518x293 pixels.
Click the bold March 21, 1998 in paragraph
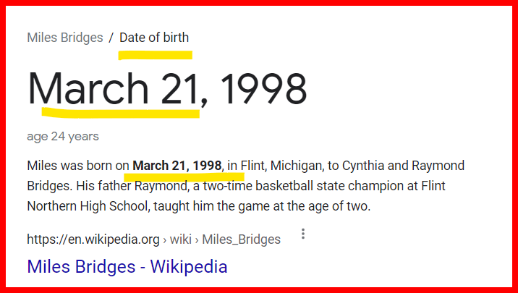coord(177,166)
